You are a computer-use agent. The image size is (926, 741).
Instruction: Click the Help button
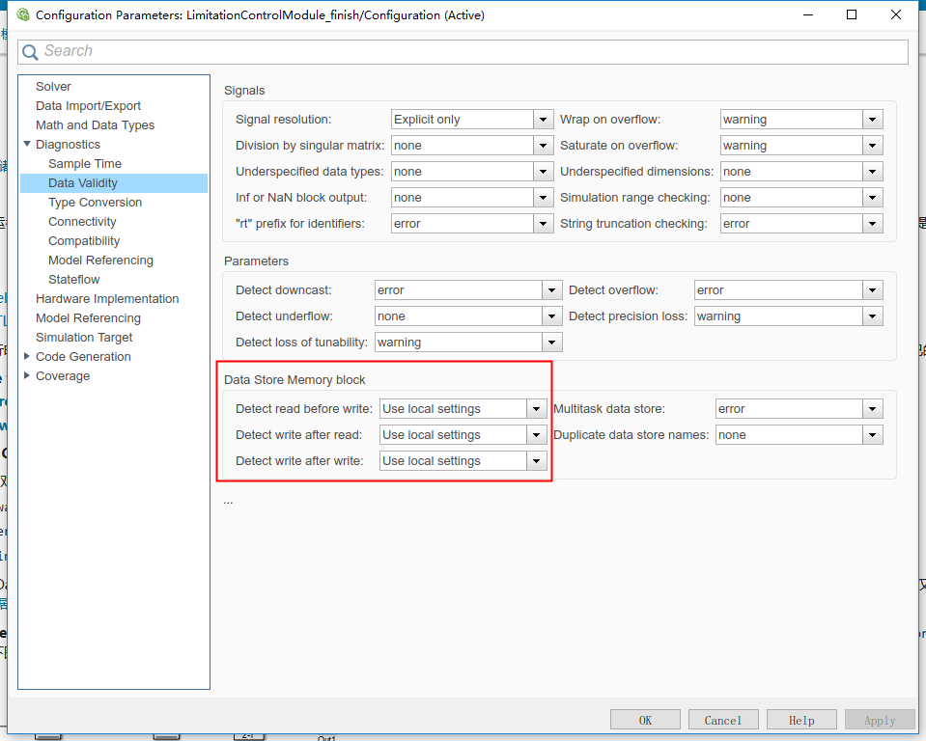point(800,719)
